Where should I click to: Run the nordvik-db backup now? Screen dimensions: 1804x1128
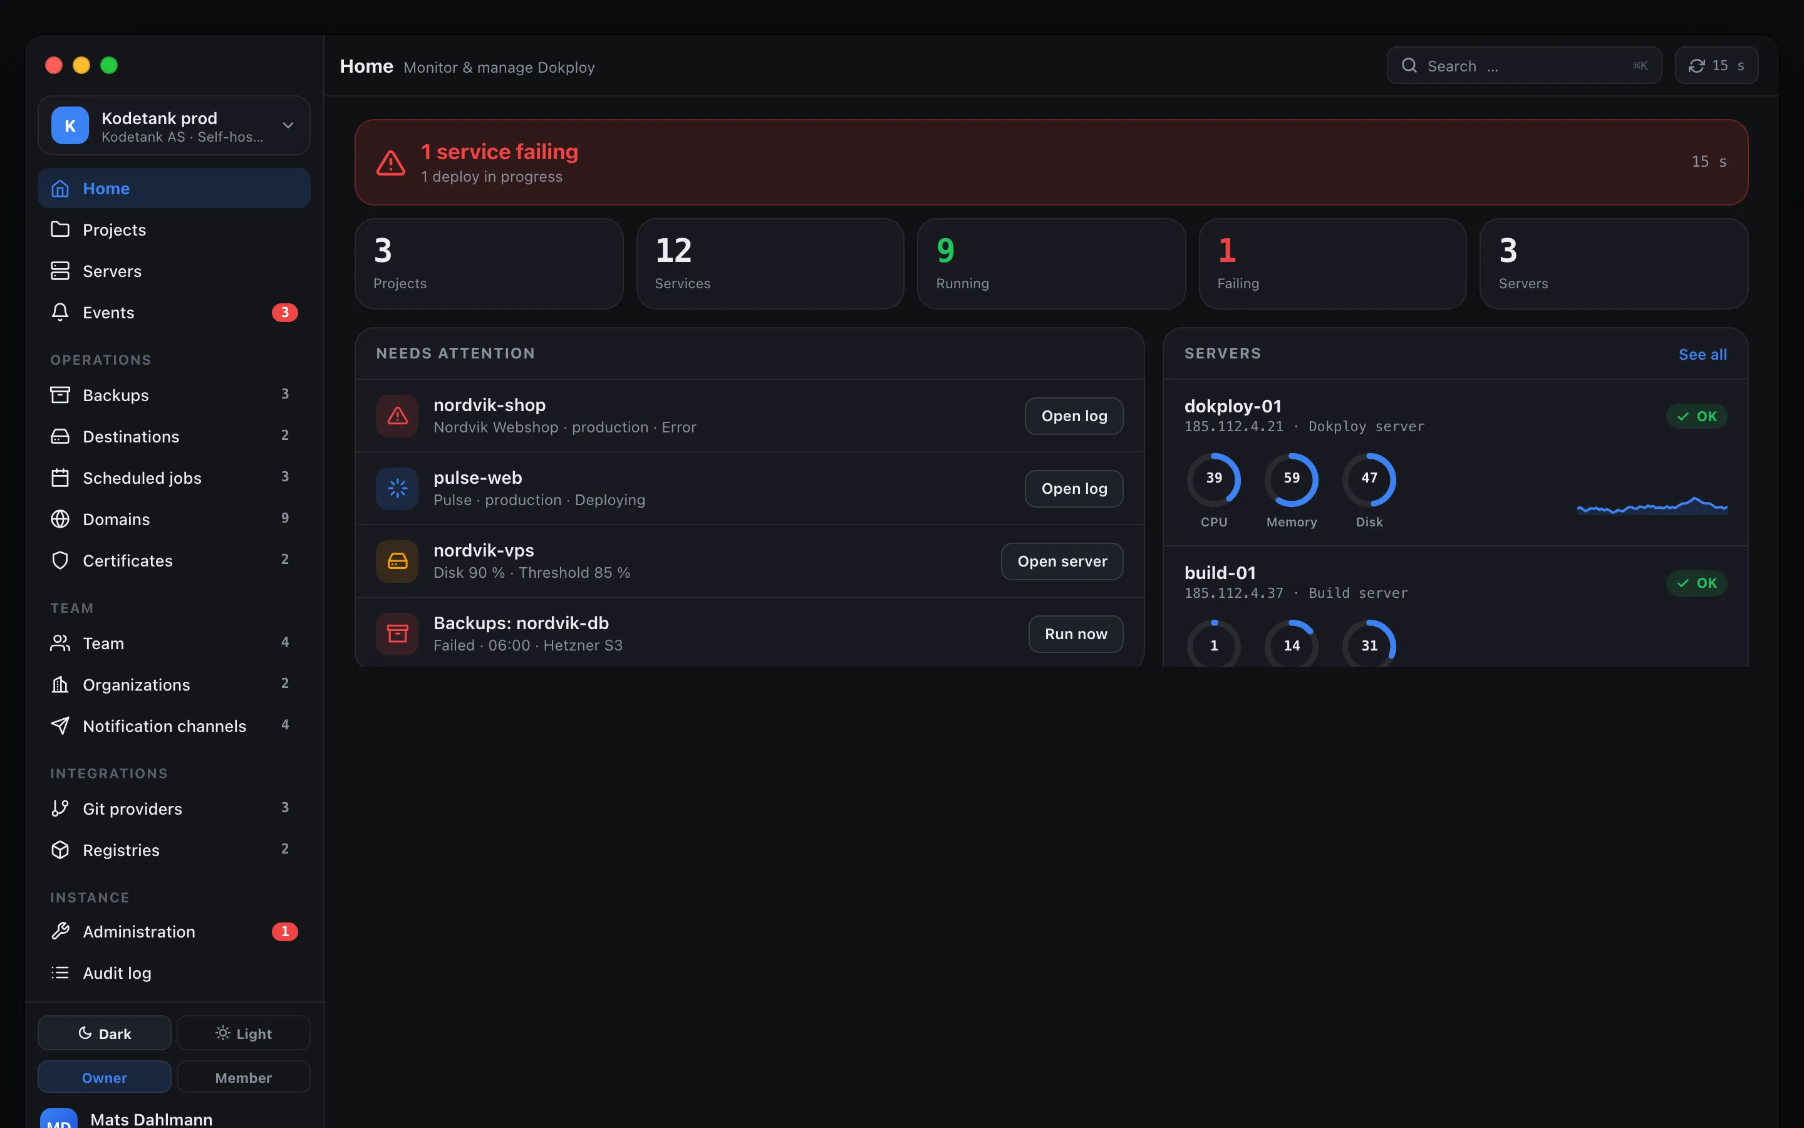tap(1076, 634)
